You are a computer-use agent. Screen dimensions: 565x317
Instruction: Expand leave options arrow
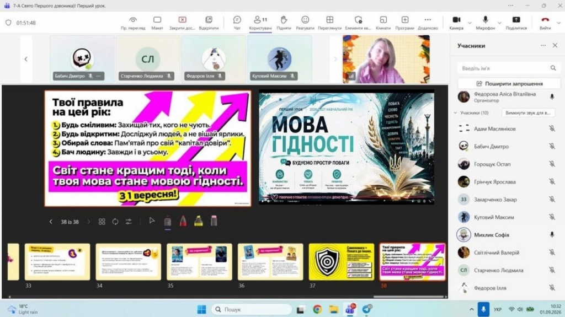point(558,23)
